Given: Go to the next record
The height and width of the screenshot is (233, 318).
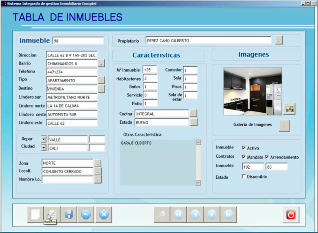Looking at the screenshot, I should [x=212, y=215].
